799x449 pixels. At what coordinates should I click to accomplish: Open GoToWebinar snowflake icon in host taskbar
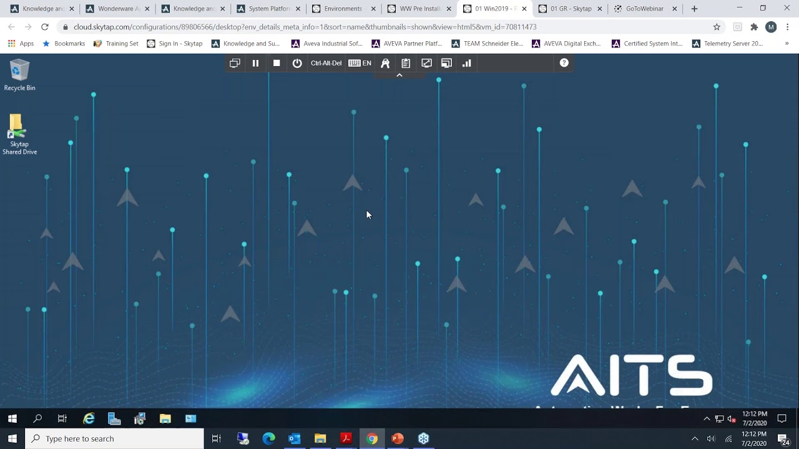[x=423, y=438]
